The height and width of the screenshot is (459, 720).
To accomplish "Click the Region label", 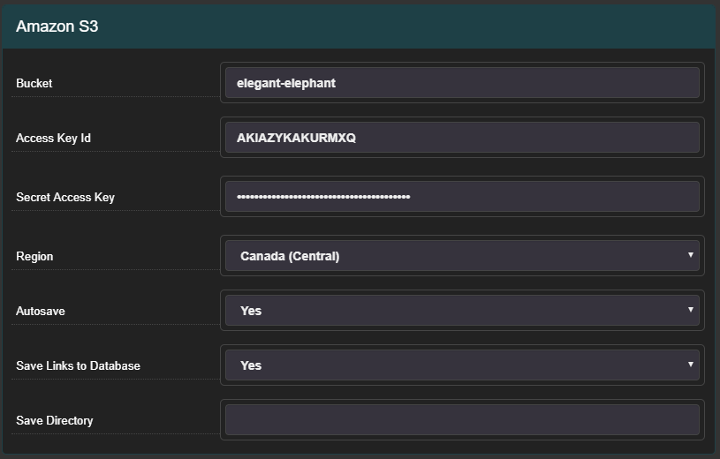I will (x=34, y=256).
